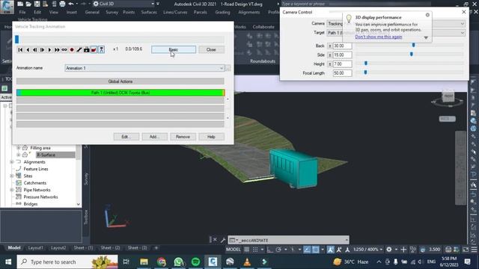Click the workspace switching gear in status bar
Image resolution: width=479 pixels, height=269 pixels.
389,250
